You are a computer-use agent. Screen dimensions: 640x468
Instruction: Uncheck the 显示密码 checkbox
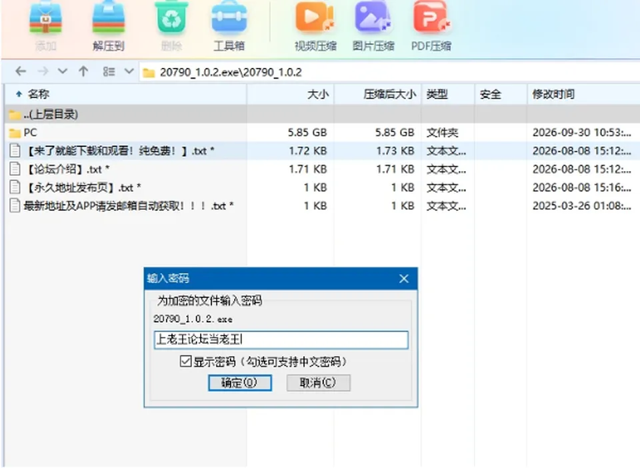[x=186, y=361]
